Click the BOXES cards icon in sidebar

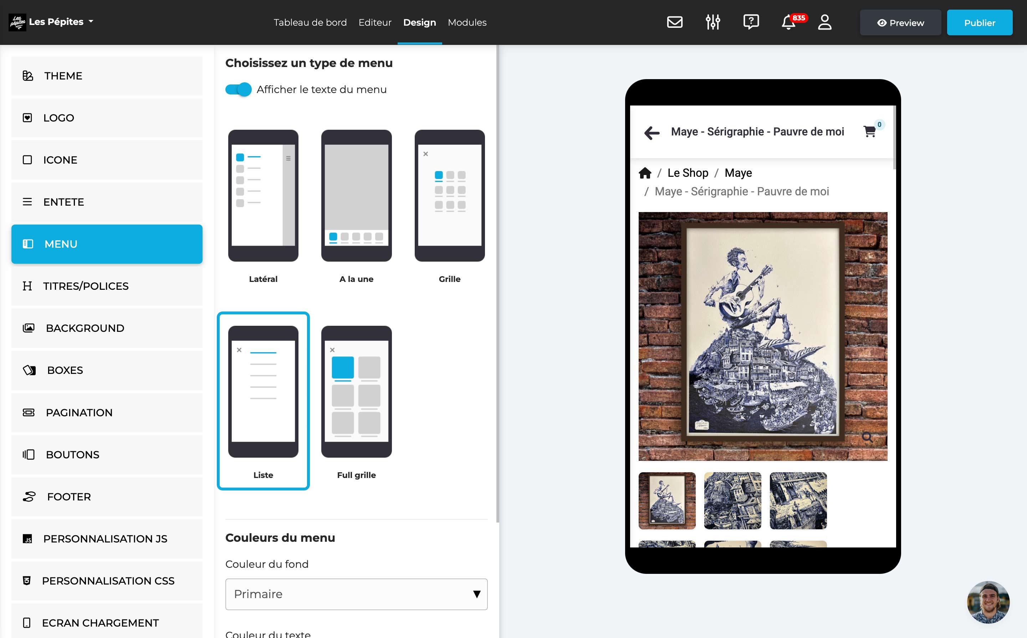29,370
